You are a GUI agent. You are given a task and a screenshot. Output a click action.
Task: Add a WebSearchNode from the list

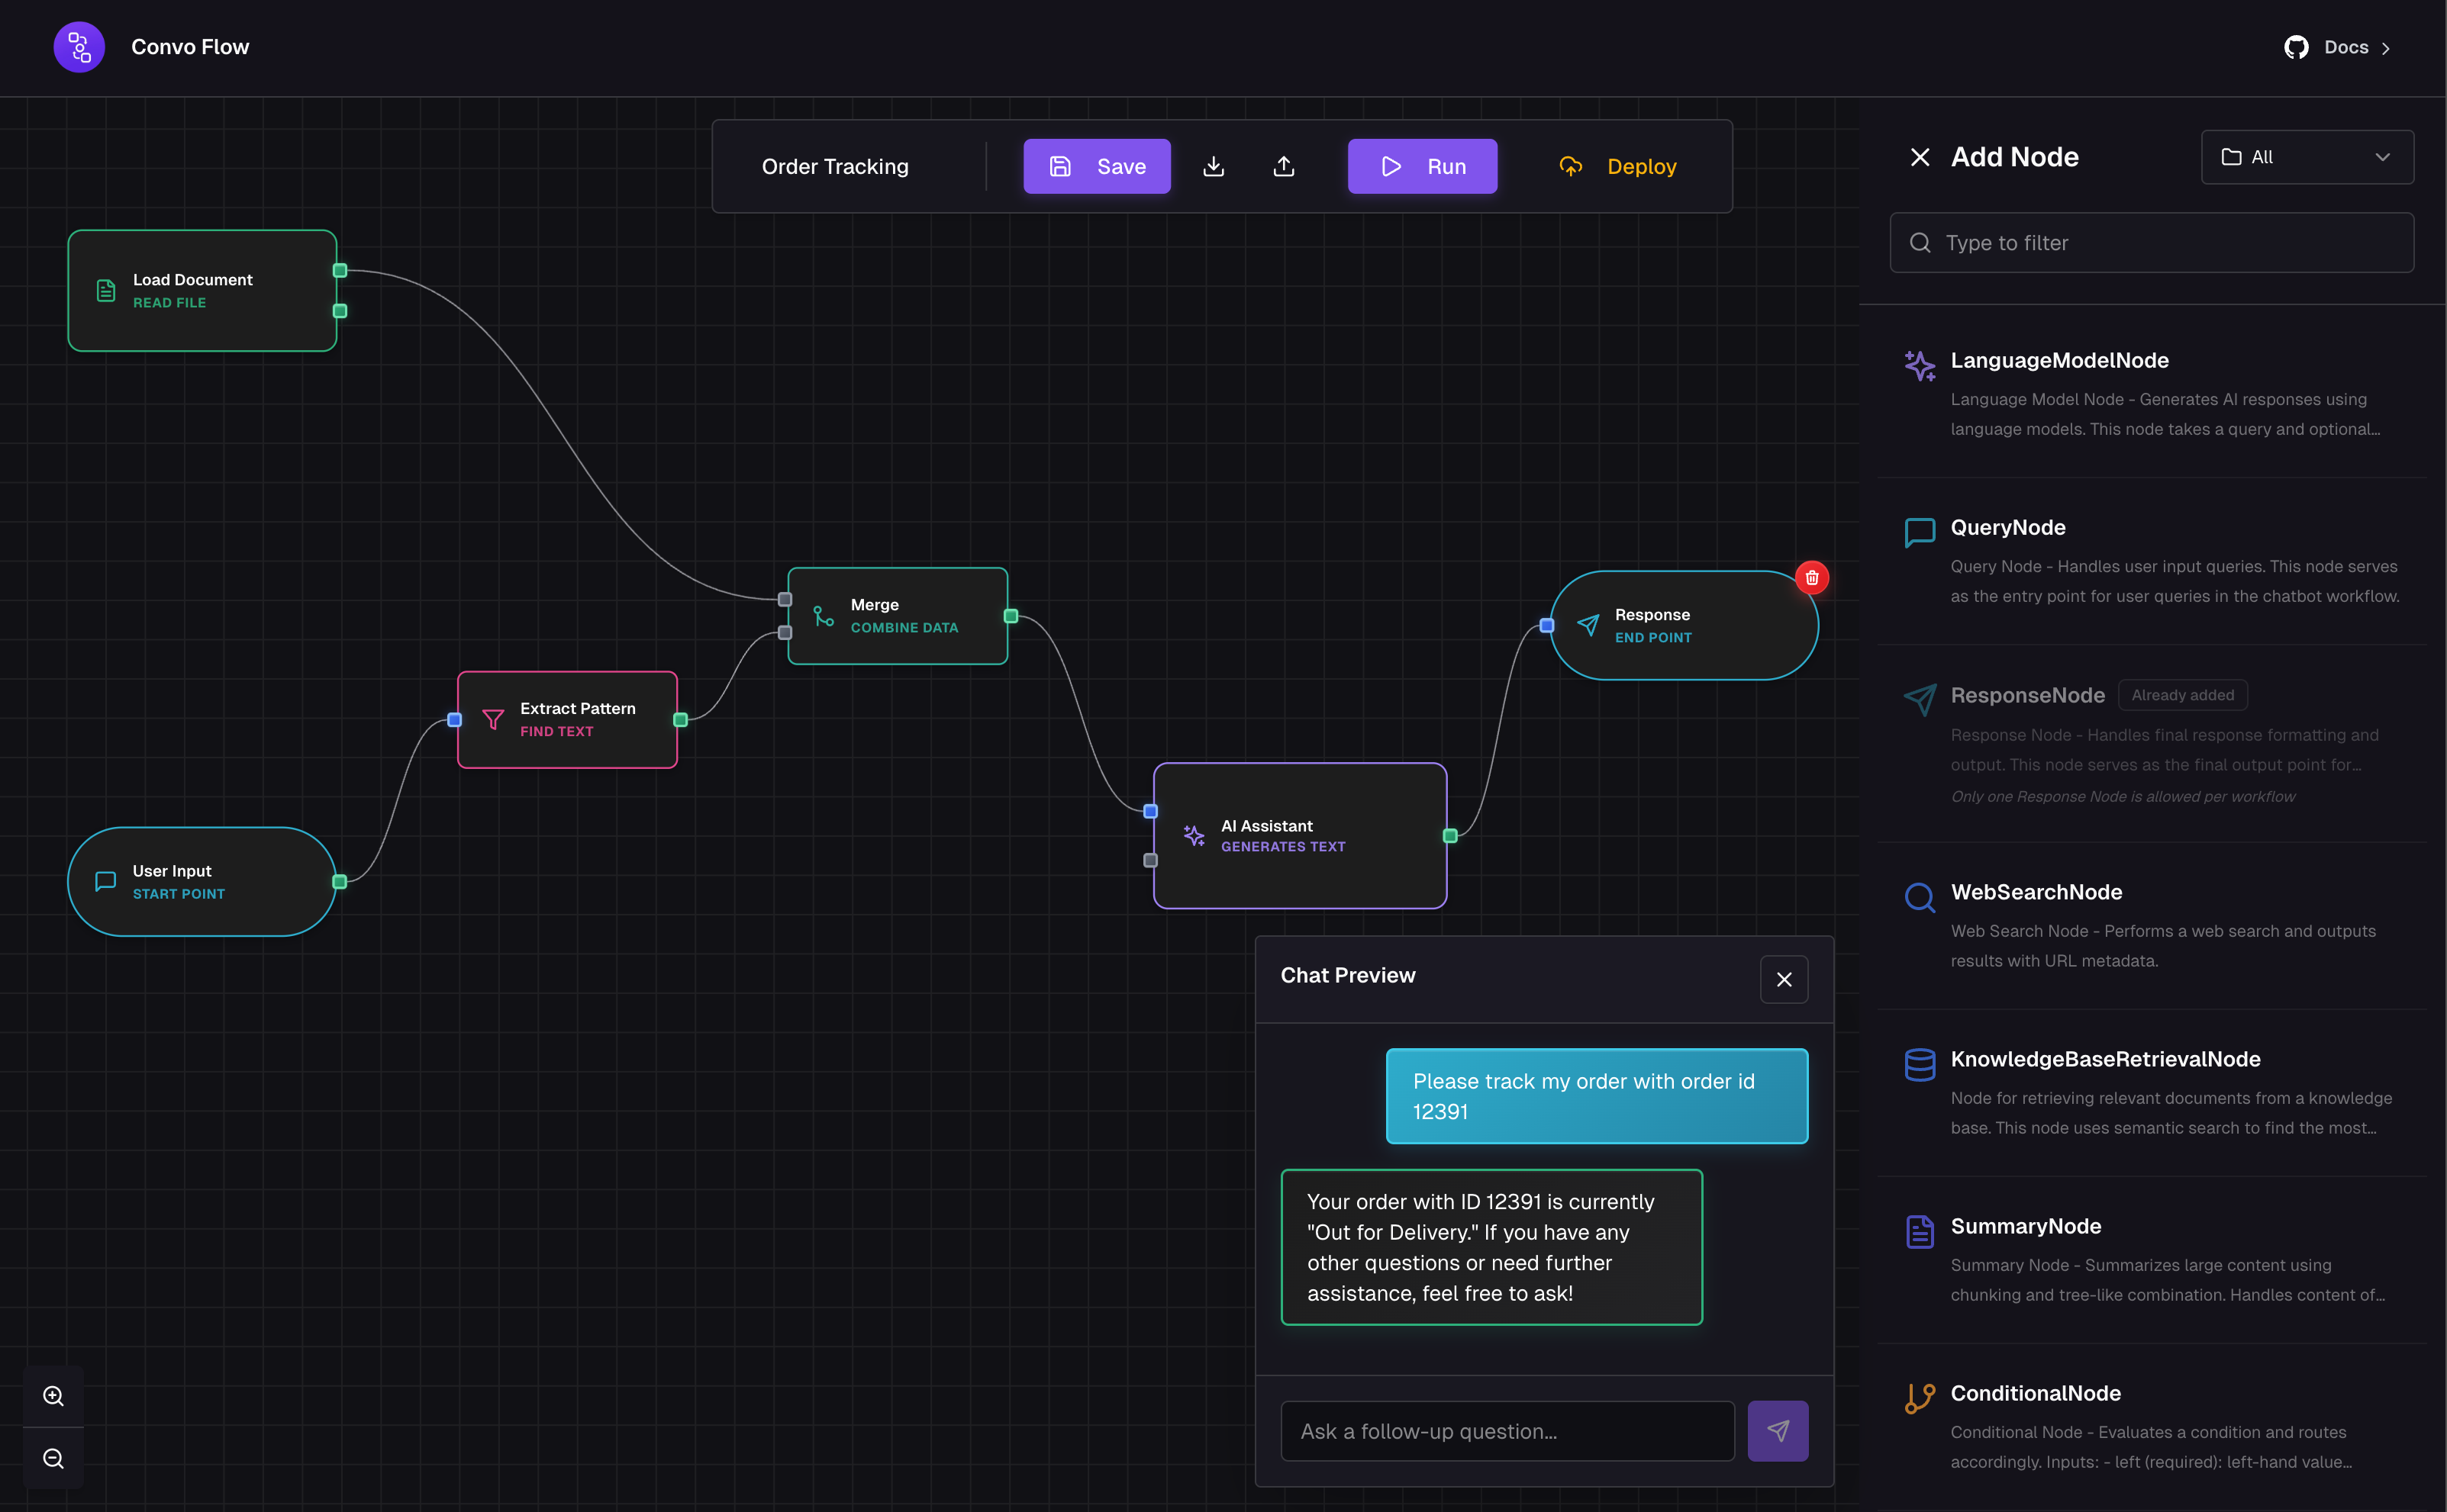click(2036, 892)
